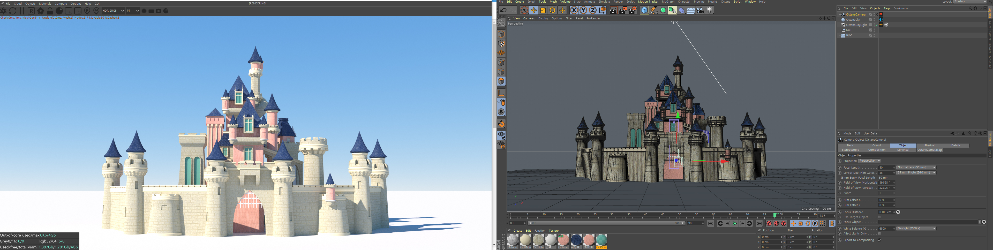
Task: Click the coordinate system world globe icon
Action: point(603,10)
